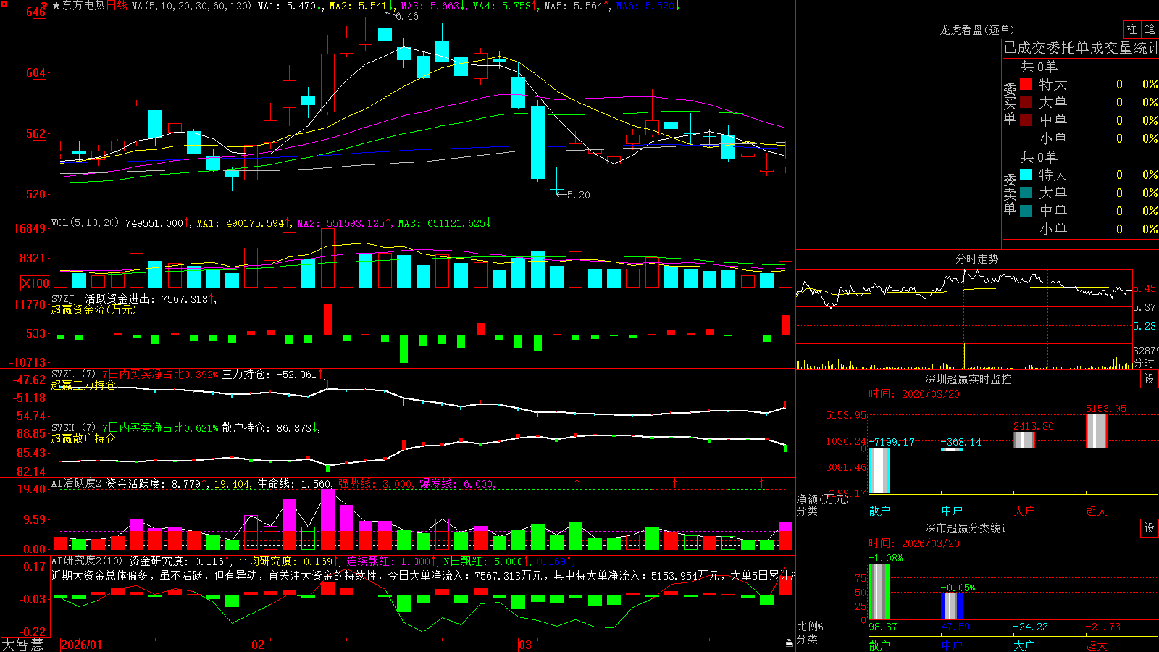Click the X100 volume scale box
Image resolution: width=1159 pixels, height=652 pixels.
coord(35,283)
